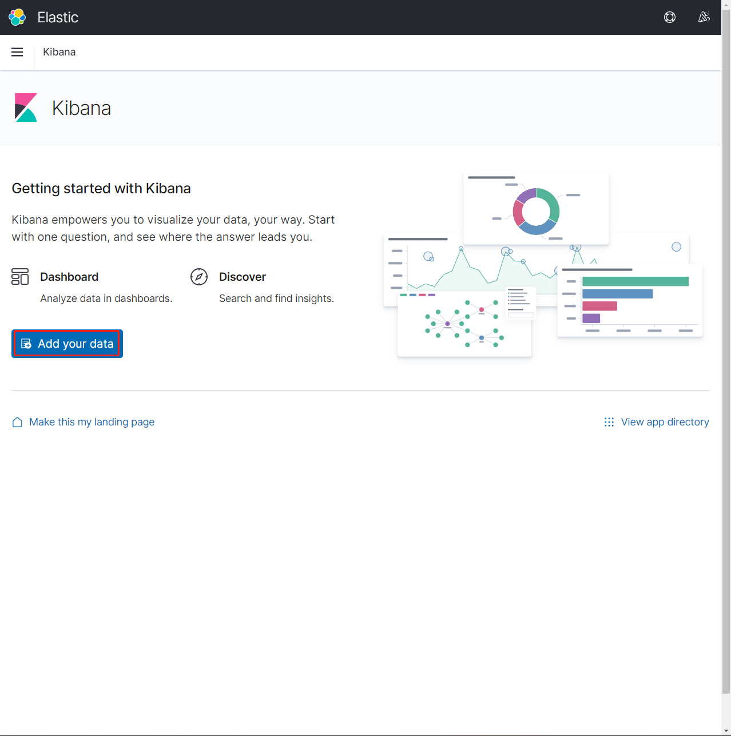Click the 'Getting started with Kibana' heading
Viewport: 731px width, 736px height.
point(101,188)
